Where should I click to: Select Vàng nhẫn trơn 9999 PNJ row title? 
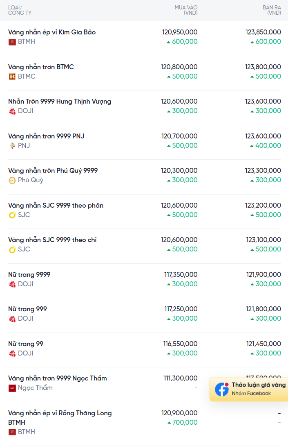tap(46, 136)
